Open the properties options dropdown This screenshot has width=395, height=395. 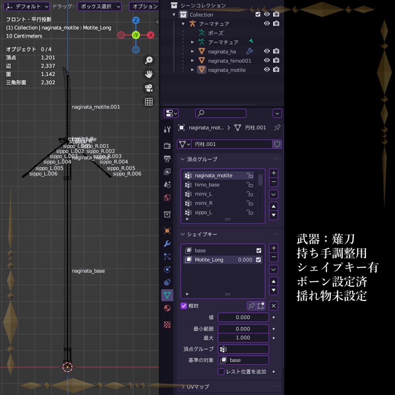coord(277,113)
